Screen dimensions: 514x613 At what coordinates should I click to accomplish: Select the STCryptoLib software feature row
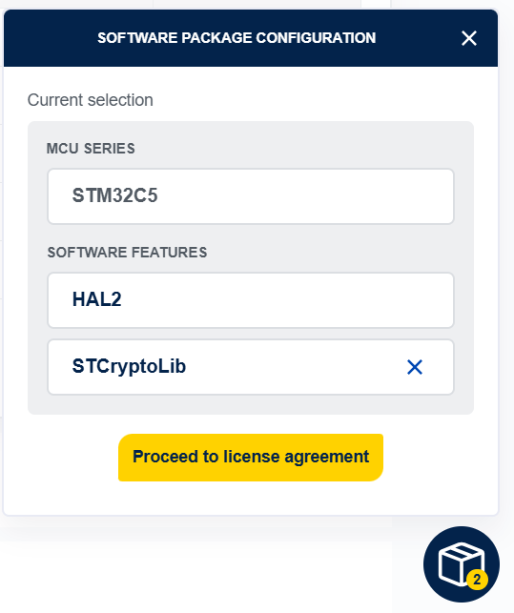click(x=251, y=367)
